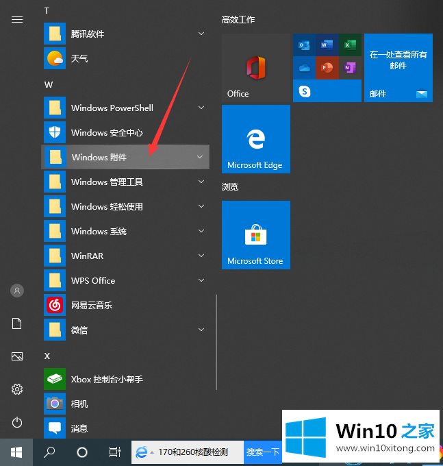Image resolution: width=443 pixels, height=466 pixels.
Task: Launch the Microsoft Edge tile
Action: coord(256,139)
